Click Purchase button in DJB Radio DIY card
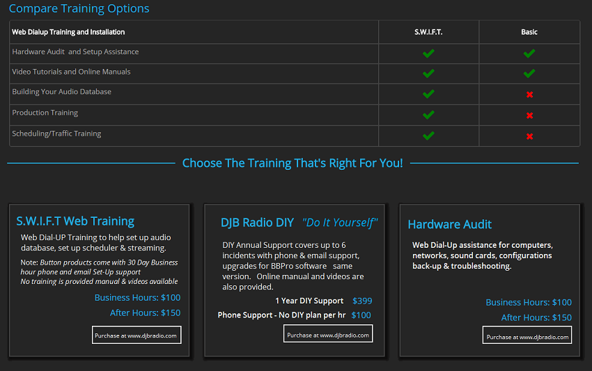 (328, 333)
